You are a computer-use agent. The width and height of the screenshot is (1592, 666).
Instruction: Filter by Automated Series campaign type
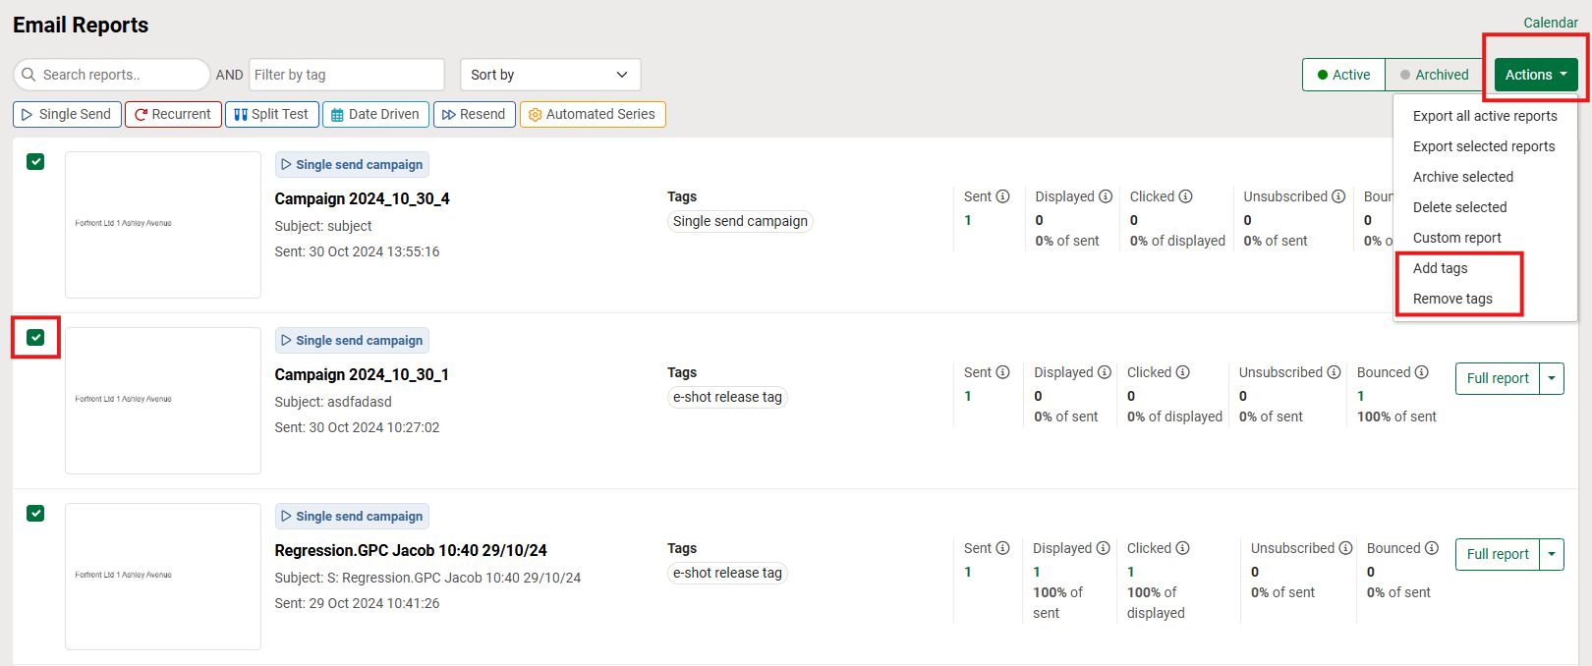[x=592, y=114]
